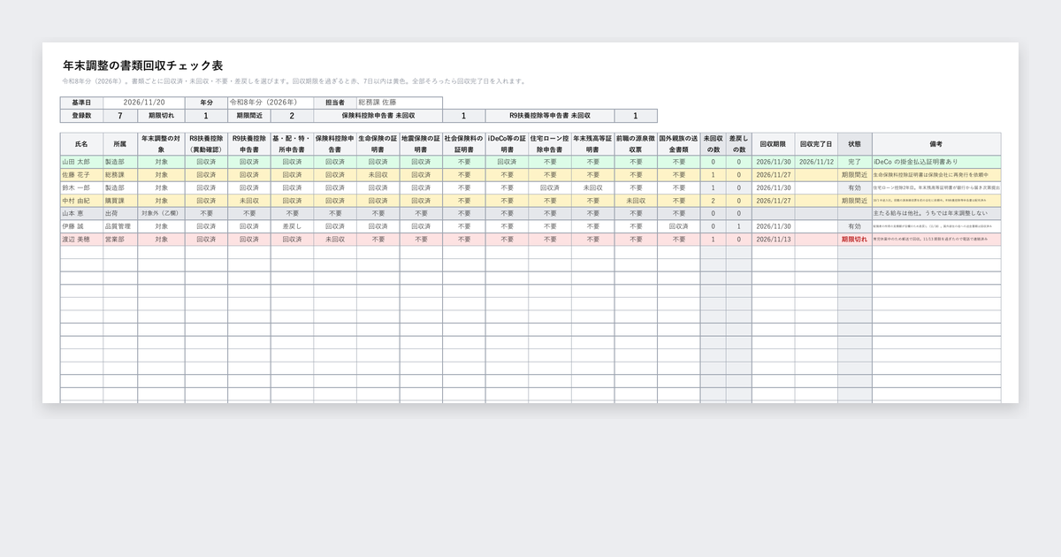Select the 購買課 department cell
Viewport: 1061px width, 557px height.
click(x=120, y=201)
